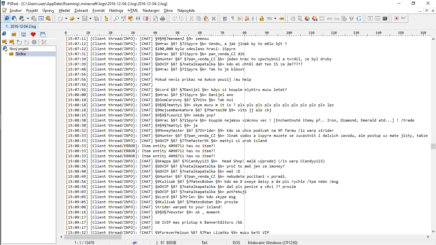Click the HTML to TXT conversion icon
436x245 pixels.
point(322,19)
